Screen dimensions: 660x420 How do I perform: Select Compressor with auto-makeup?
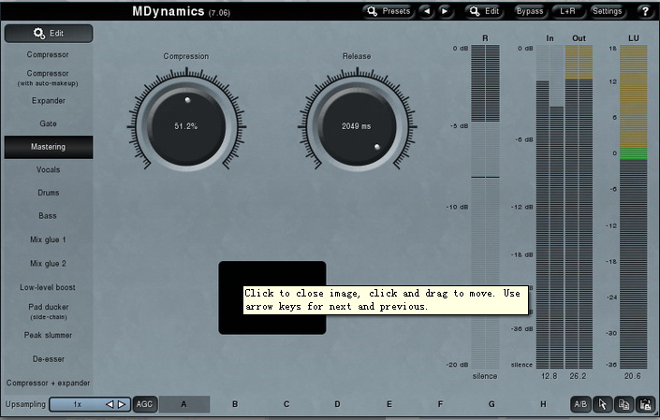[48, 78]
